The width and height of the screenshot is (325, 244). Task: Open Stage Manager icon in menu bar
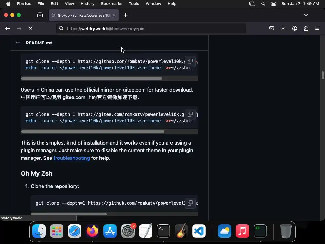(x=252, y=4)
